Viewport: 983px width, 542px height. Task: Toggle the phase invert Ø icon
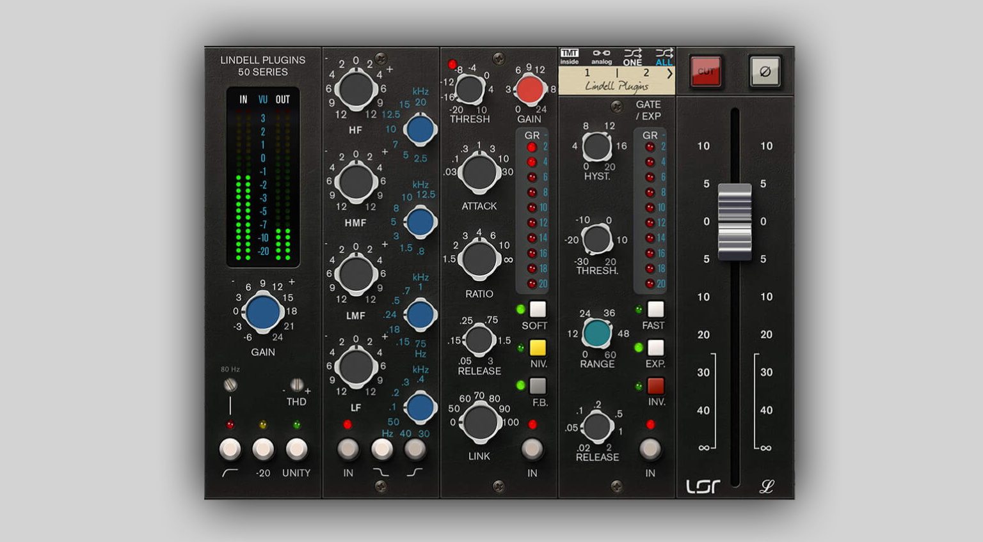click(765, 72)
